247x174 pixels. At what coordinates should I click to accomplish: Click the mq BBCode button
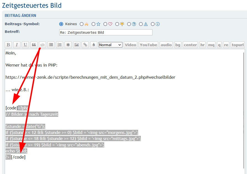tap(211, 45)
